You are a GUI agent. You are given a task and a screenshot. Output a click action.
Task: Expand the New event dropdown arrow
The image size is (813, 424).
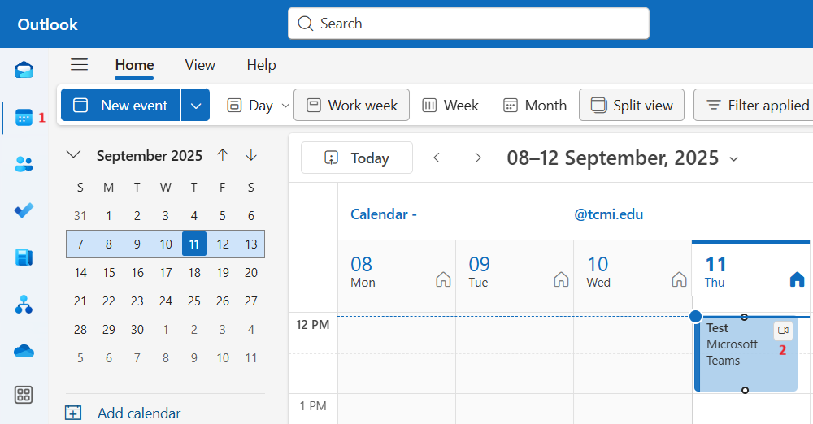coord(195,106)
